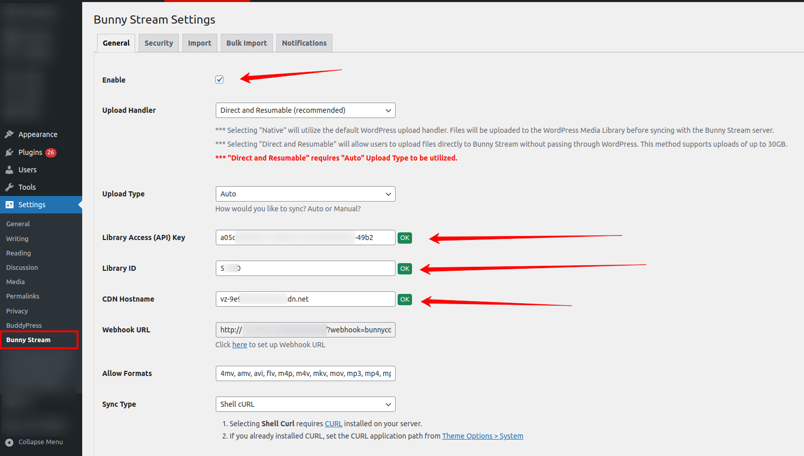This screenshot has width=804, height=456.
Task: Click OK badge beside Library Access Key
Action: [x=405, y=238]
